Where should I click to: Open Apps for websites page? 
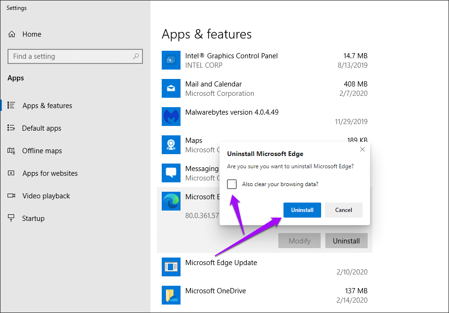[x=50, y=173]
